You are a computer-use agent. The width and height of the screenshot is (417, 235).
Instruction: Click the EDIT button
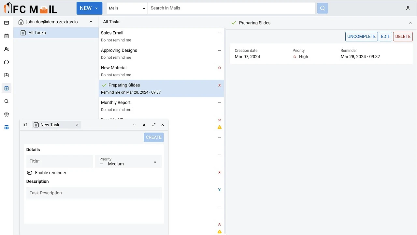[x=385, y=37]
